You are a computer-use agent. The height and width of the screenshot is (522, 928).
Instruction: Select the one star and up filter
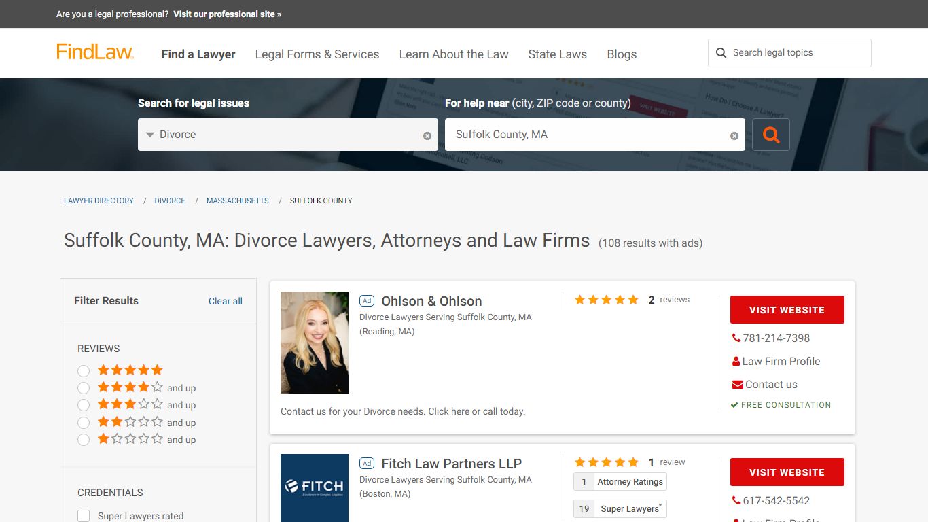[84, 440]
